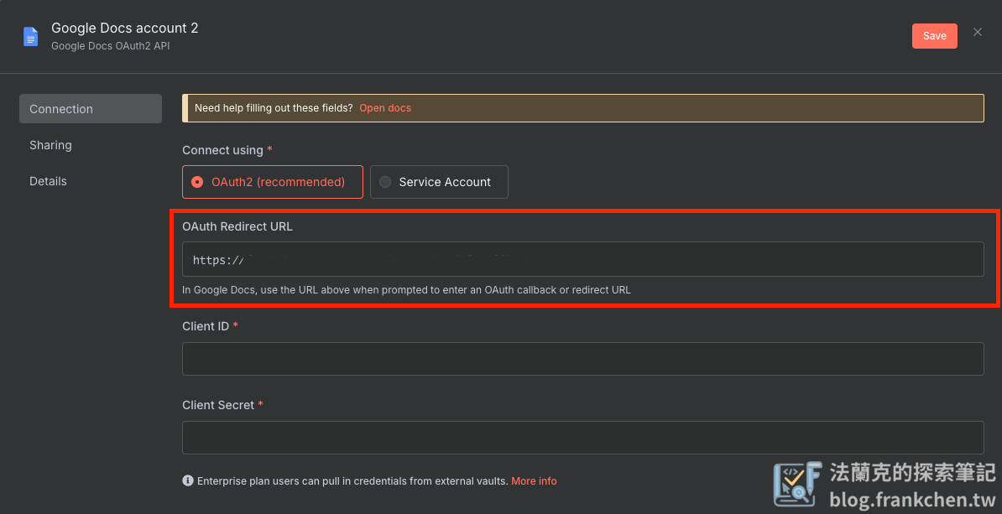Focus the Client Secret input field
Screen dimensions: 1002x514
(x=582, y=438)
